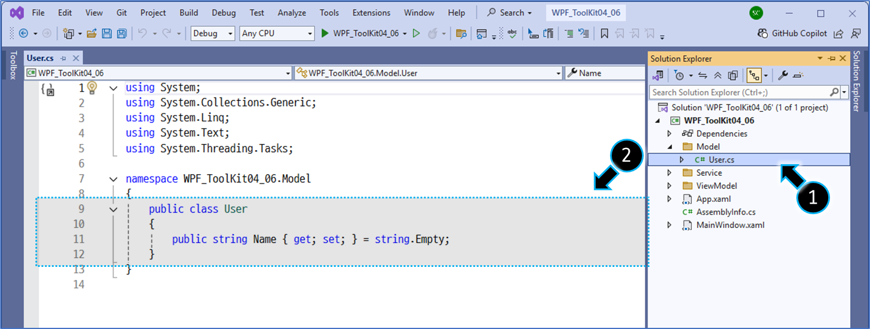Collapse the namespace block at line 7

click(x=113, y=179)
